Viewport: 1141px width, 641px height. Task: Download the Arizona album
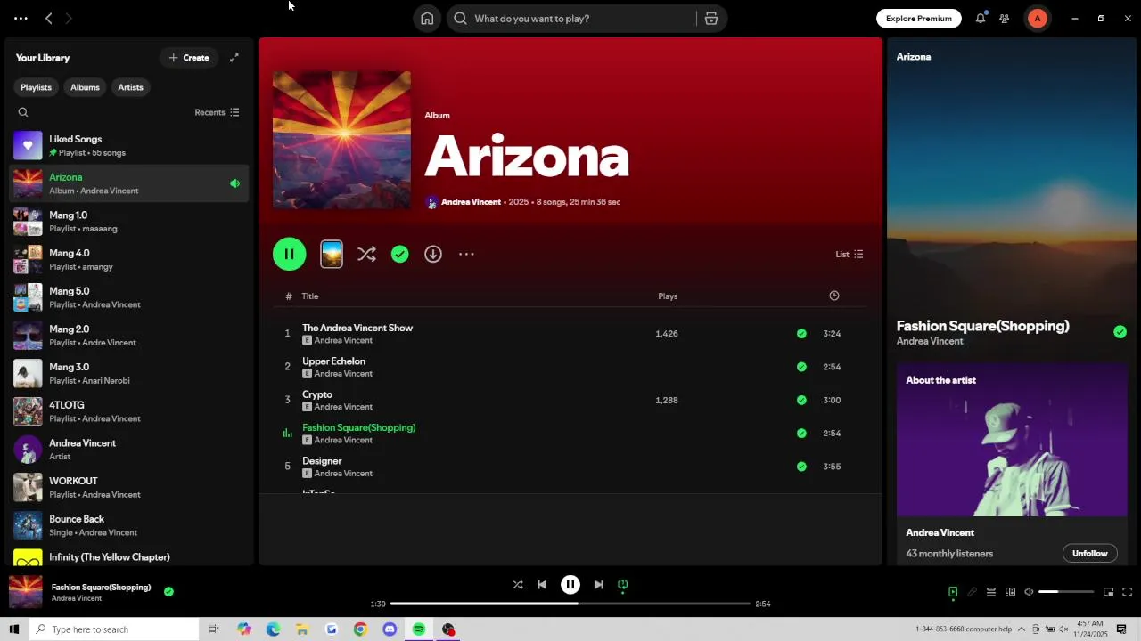point(433,255)
